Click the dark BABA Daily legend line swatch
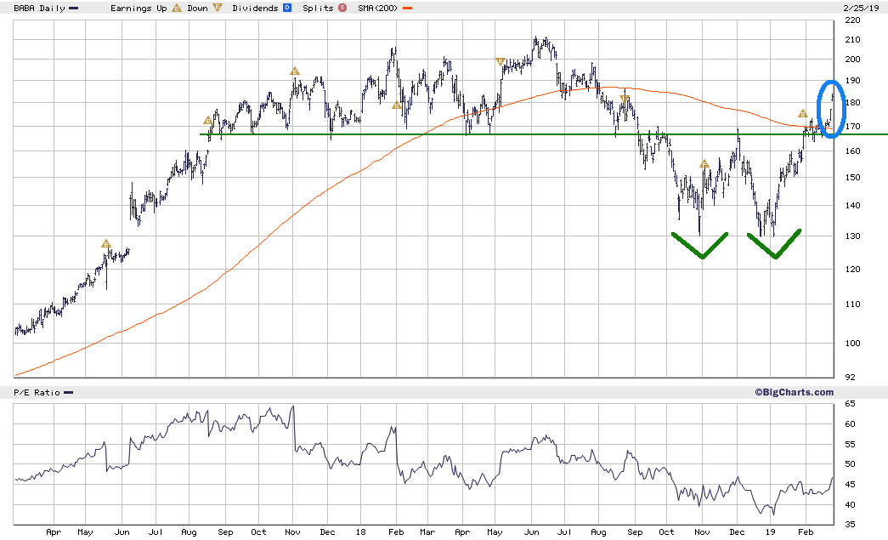 (x=74, y=9)
